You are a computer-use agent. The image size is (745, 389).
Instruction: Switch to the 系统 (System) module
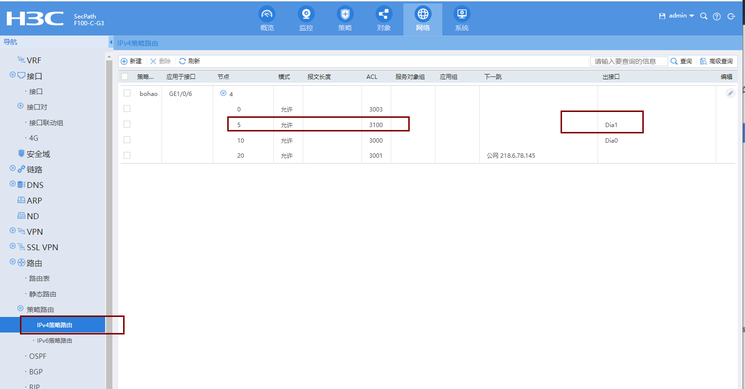click(x=461, y=19)
